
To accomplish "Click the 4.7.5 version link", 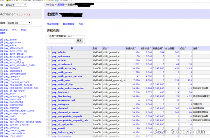I will pos(27,15).
